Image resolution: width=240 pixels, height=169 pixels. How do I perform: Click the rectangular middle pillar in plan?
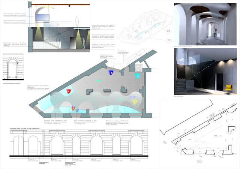click(107, 90)
